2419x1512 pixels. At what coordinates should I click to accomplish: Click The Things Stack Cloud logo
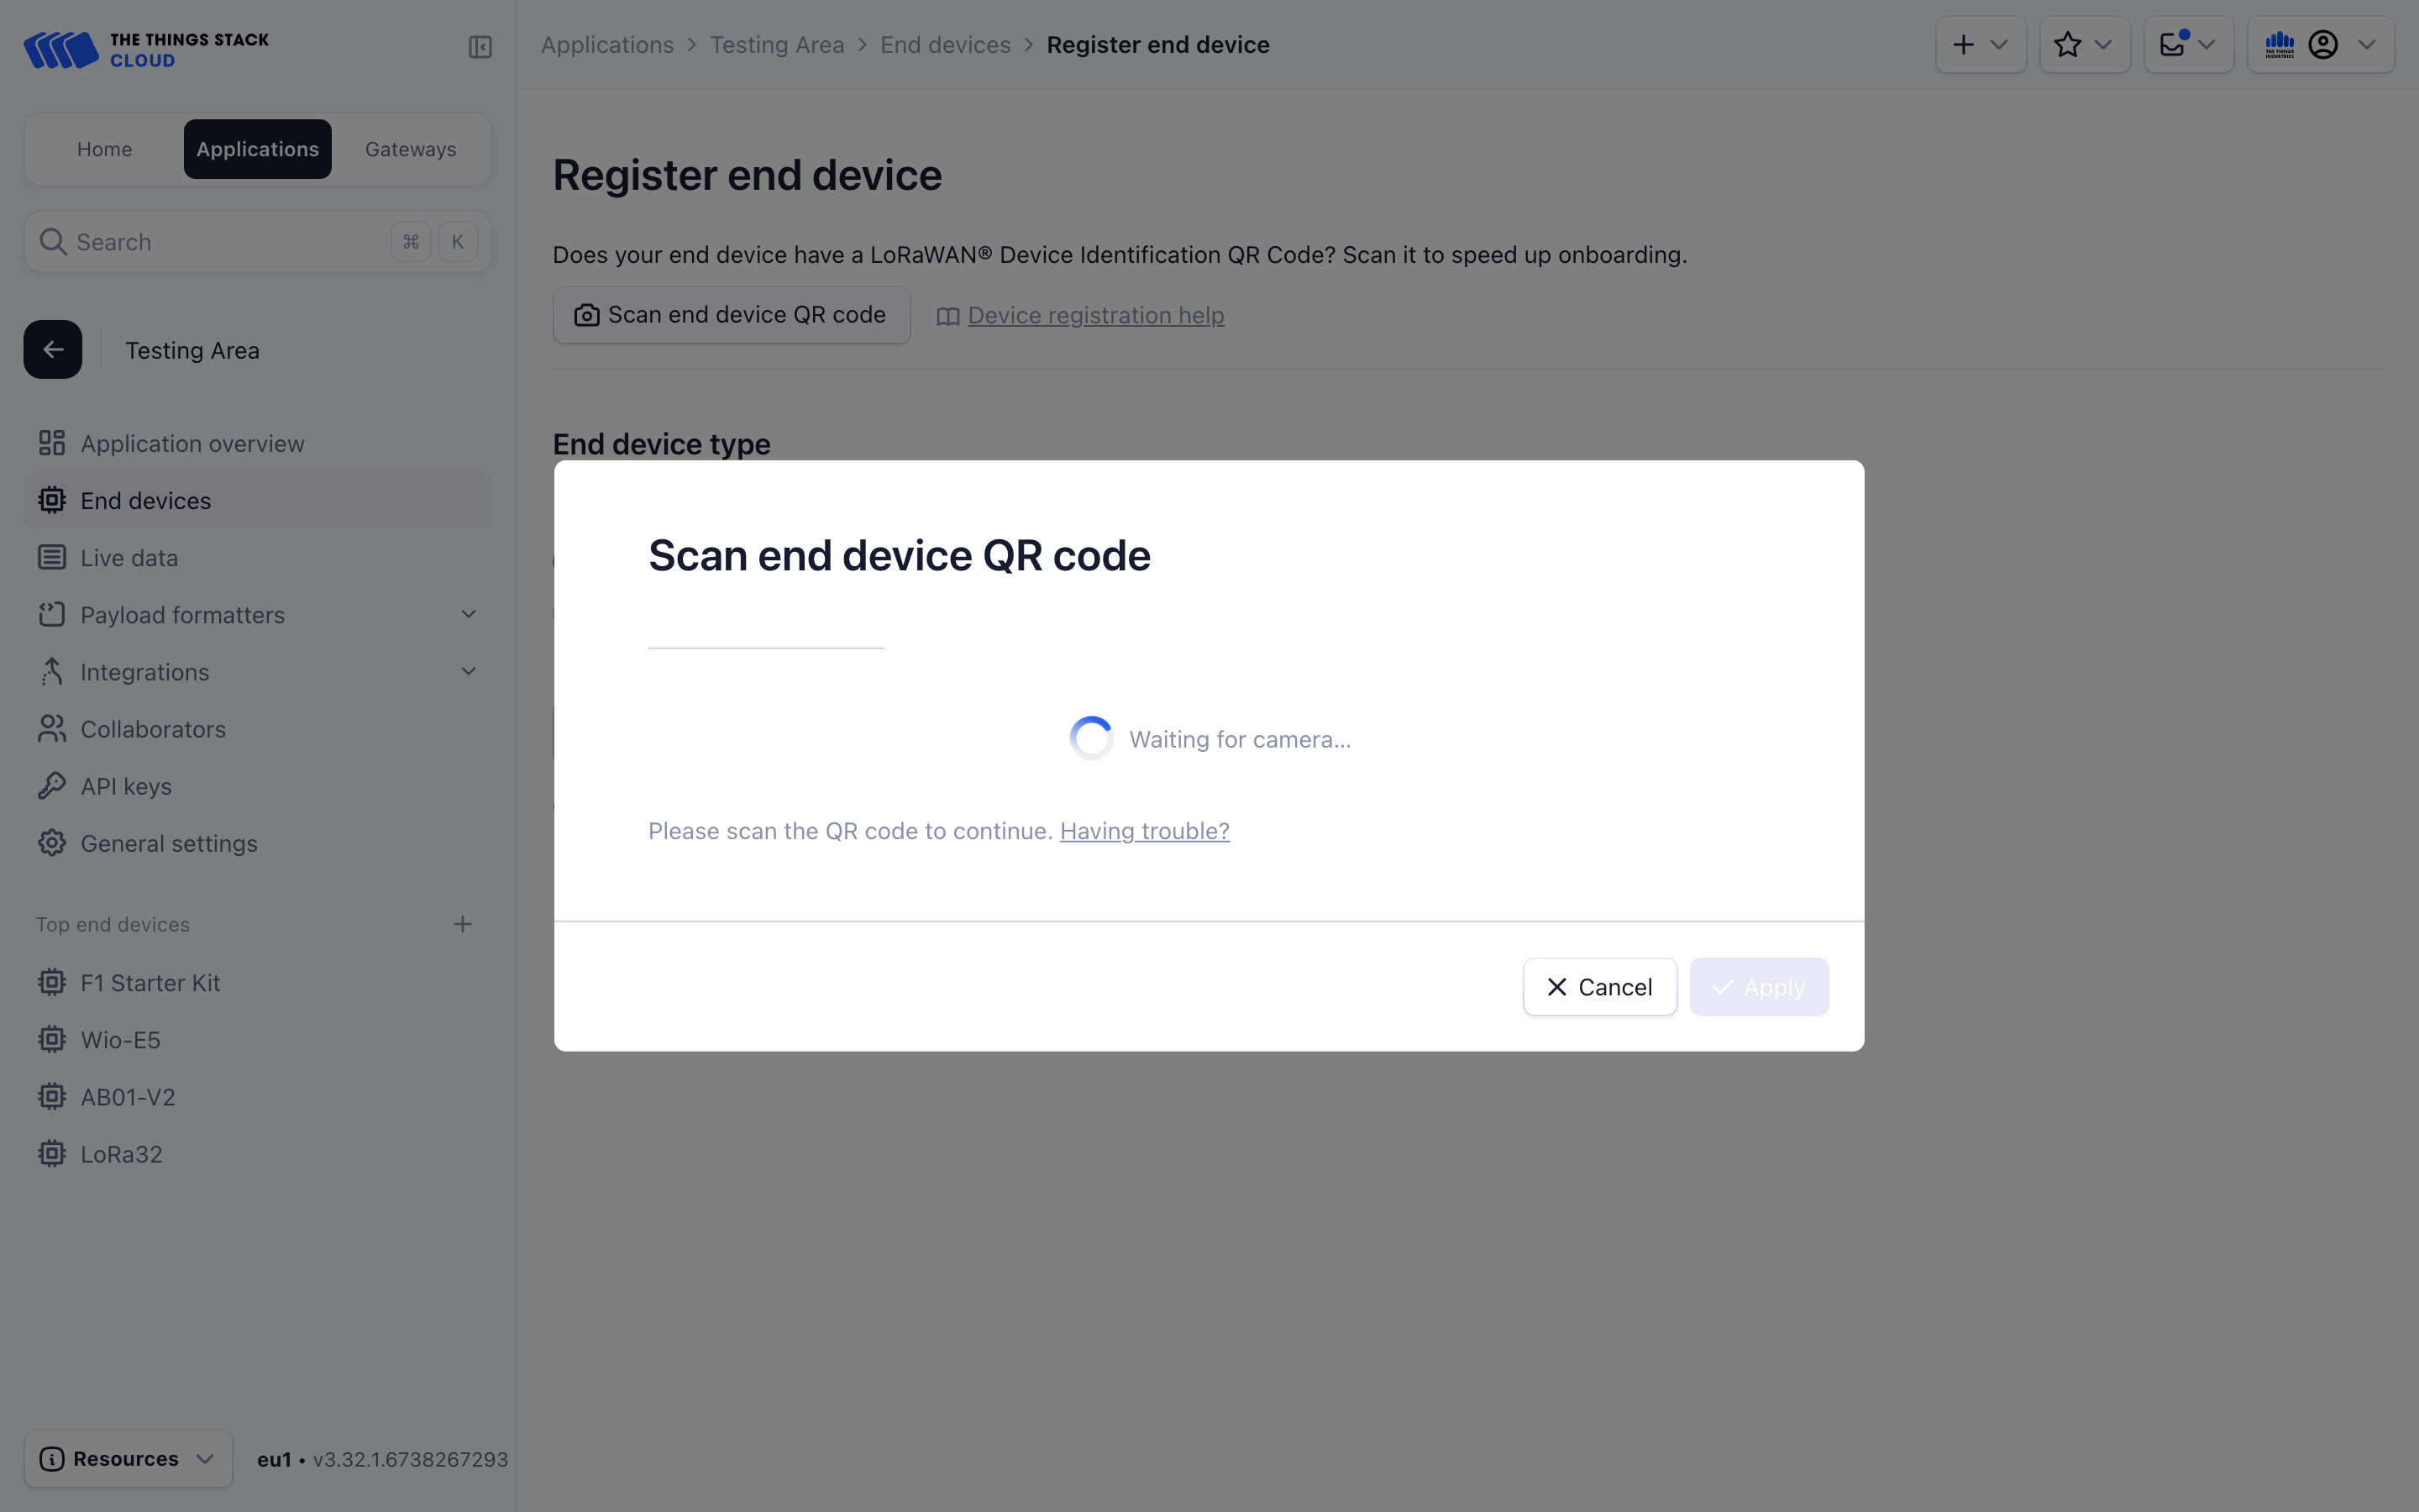(146, 49)
